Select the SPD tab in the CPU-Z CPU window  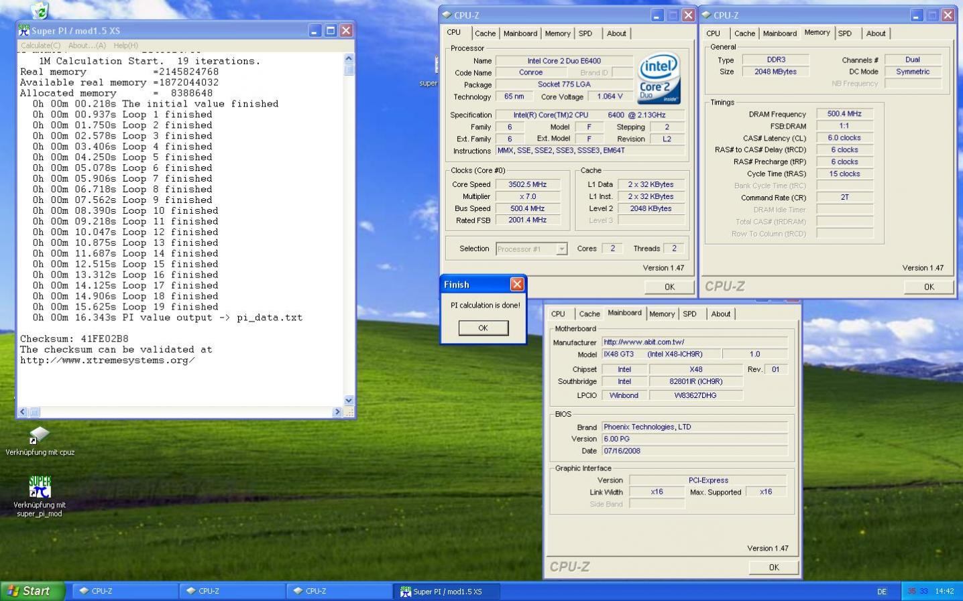pos(585,34)
